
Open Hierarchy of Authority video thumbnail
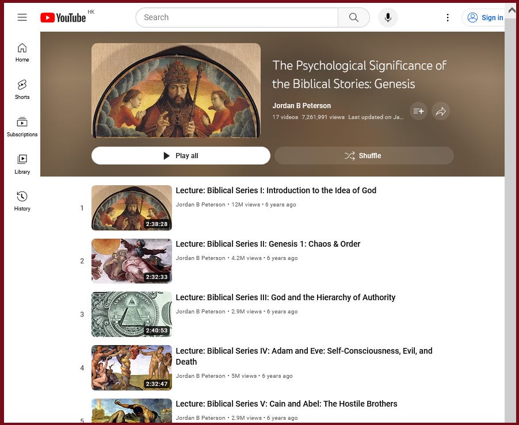coord(132,314)
